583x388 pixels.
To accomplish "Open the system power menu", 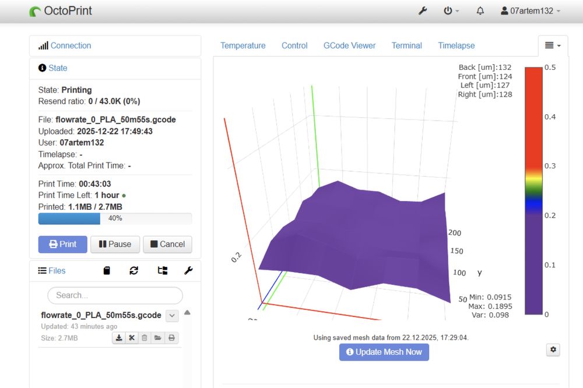I will click(x=451, y=10).
